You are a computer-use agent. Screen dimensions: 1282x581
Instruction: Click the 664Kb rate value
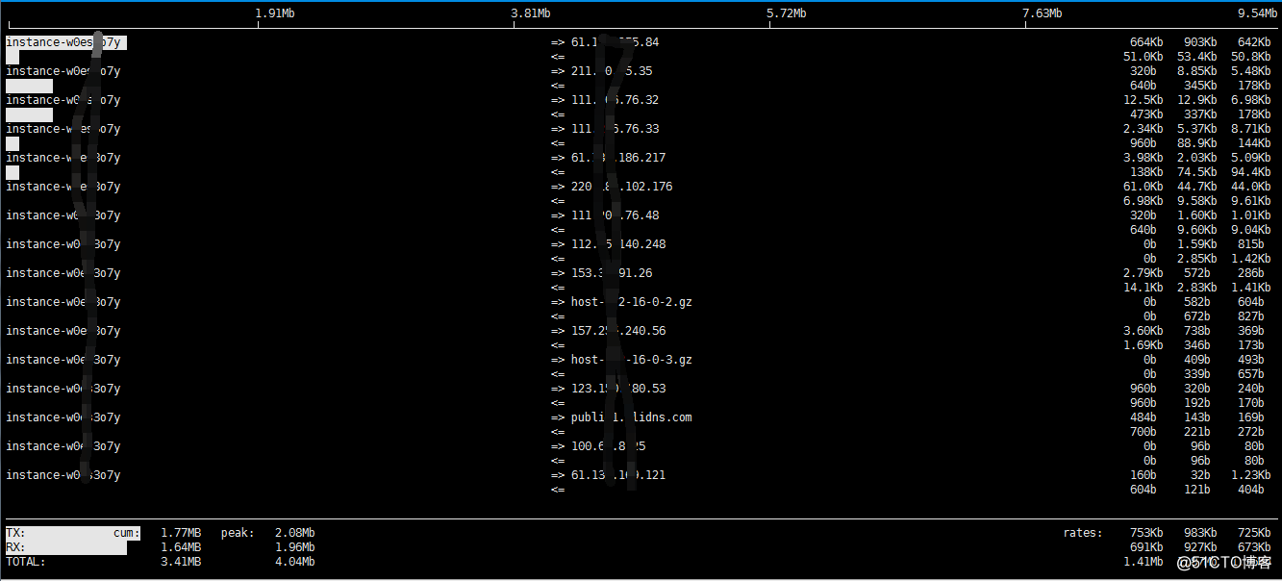[x=1146, y=42]
